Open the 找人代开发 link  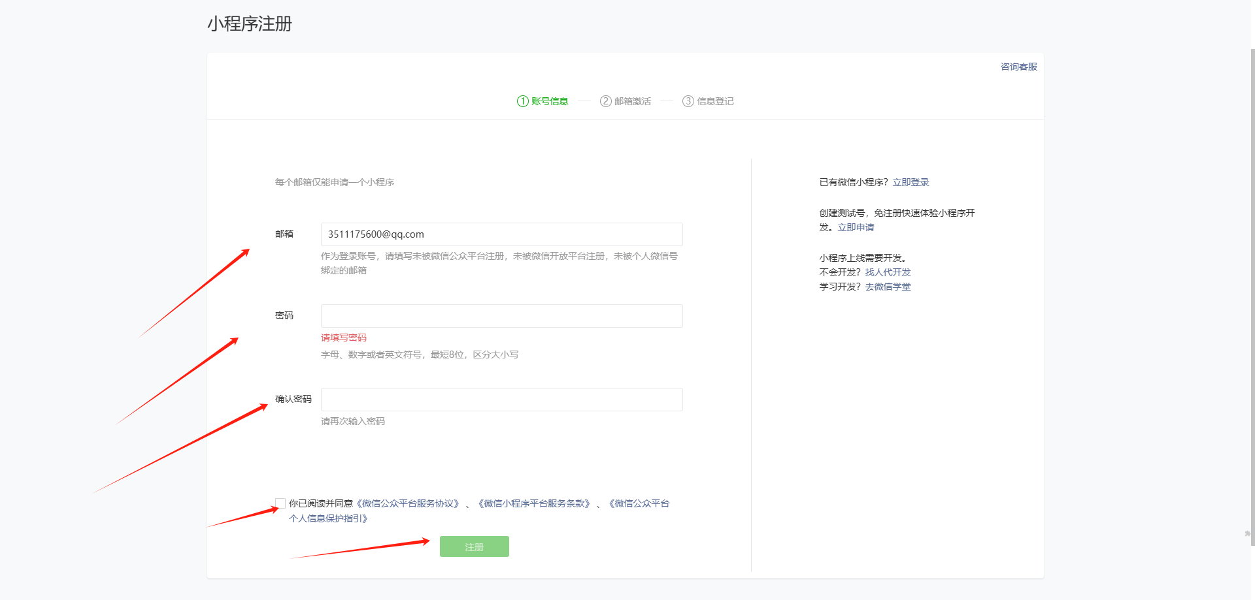click(x=888, y=272)
